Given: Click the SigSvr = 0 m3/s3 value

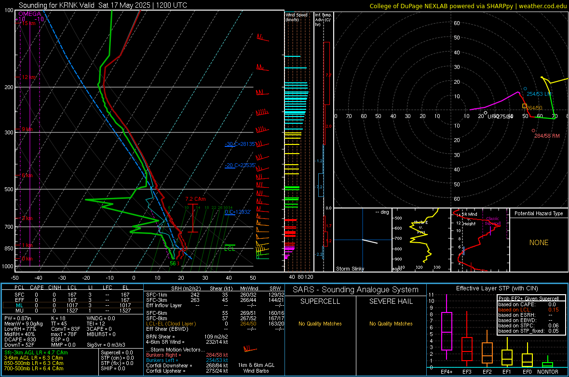Looking at the screenshot, I should (106, 345).
